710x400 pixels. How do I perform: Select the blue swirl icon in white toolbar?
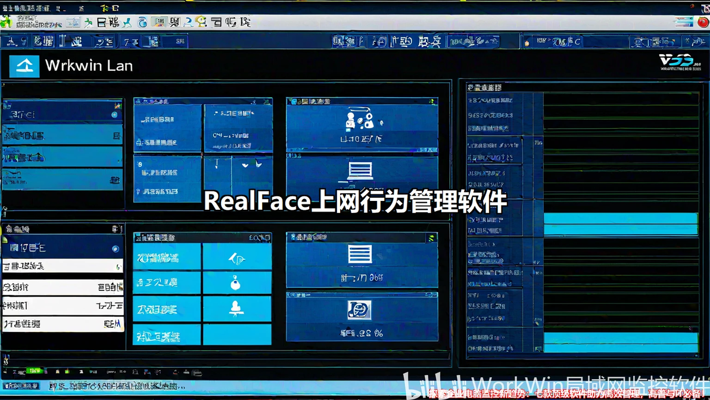(x=142, y=22)
